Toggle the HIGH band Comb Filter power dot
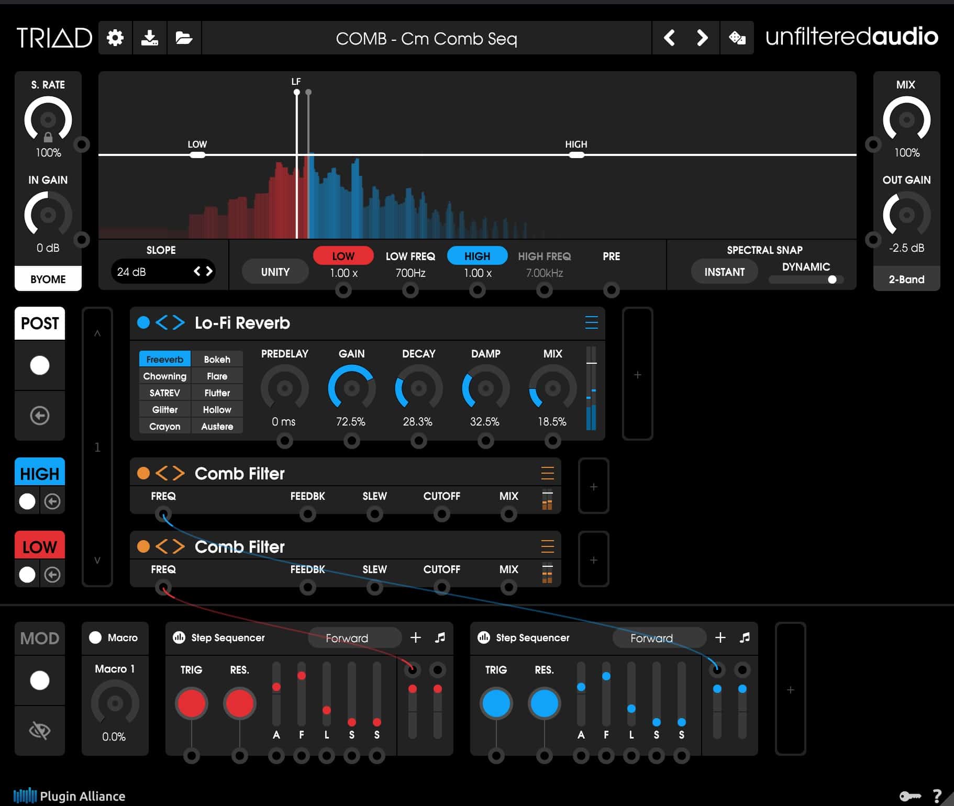 tap(143, 473)
